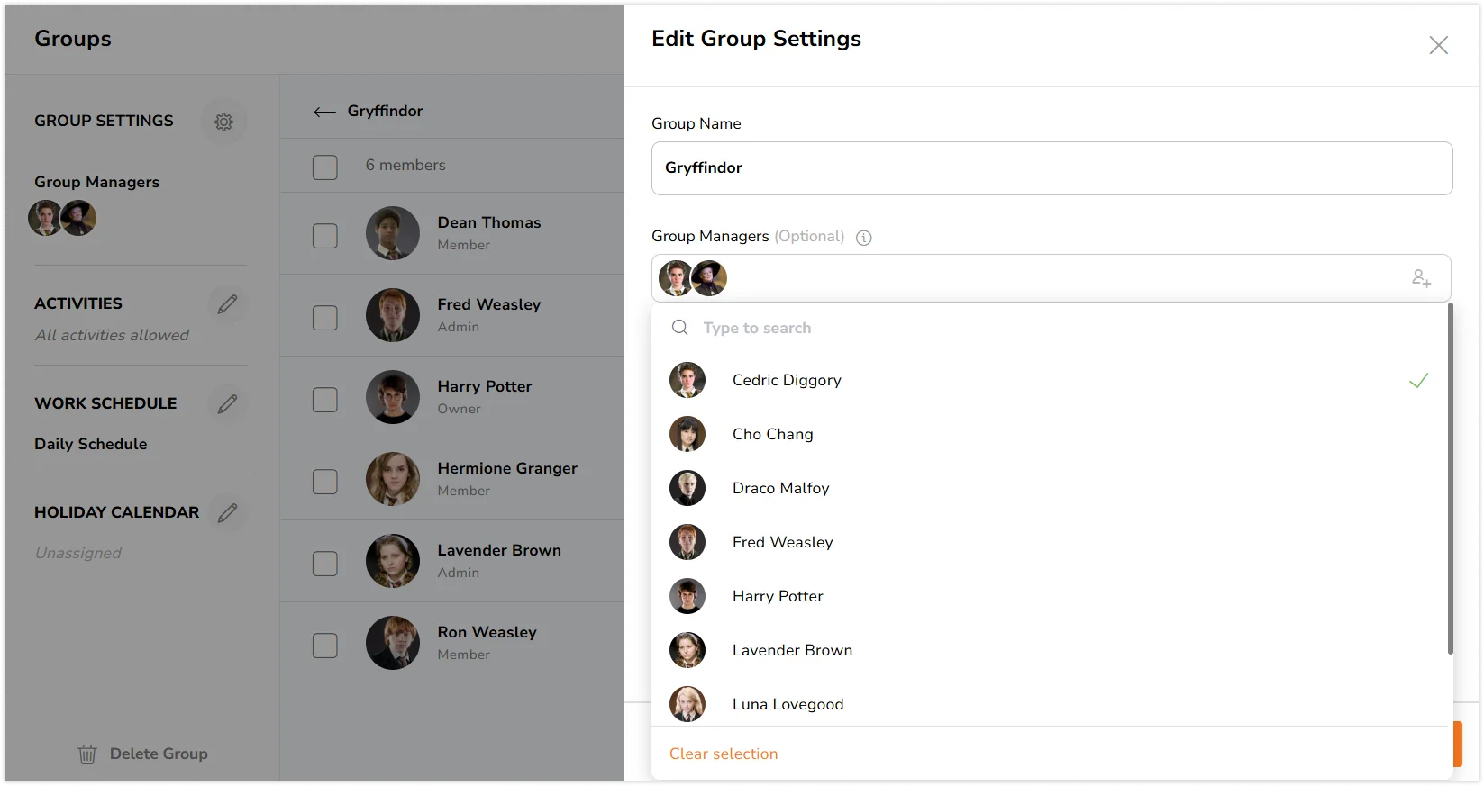Select Hermione Granger's checkbox
The image size is (1484, 786).
tap(324, 482)
